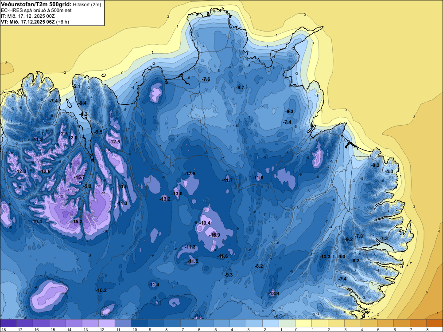Click the -12.3 temperature value
This screenshot has height=332, width=443.
pos(21,171)
